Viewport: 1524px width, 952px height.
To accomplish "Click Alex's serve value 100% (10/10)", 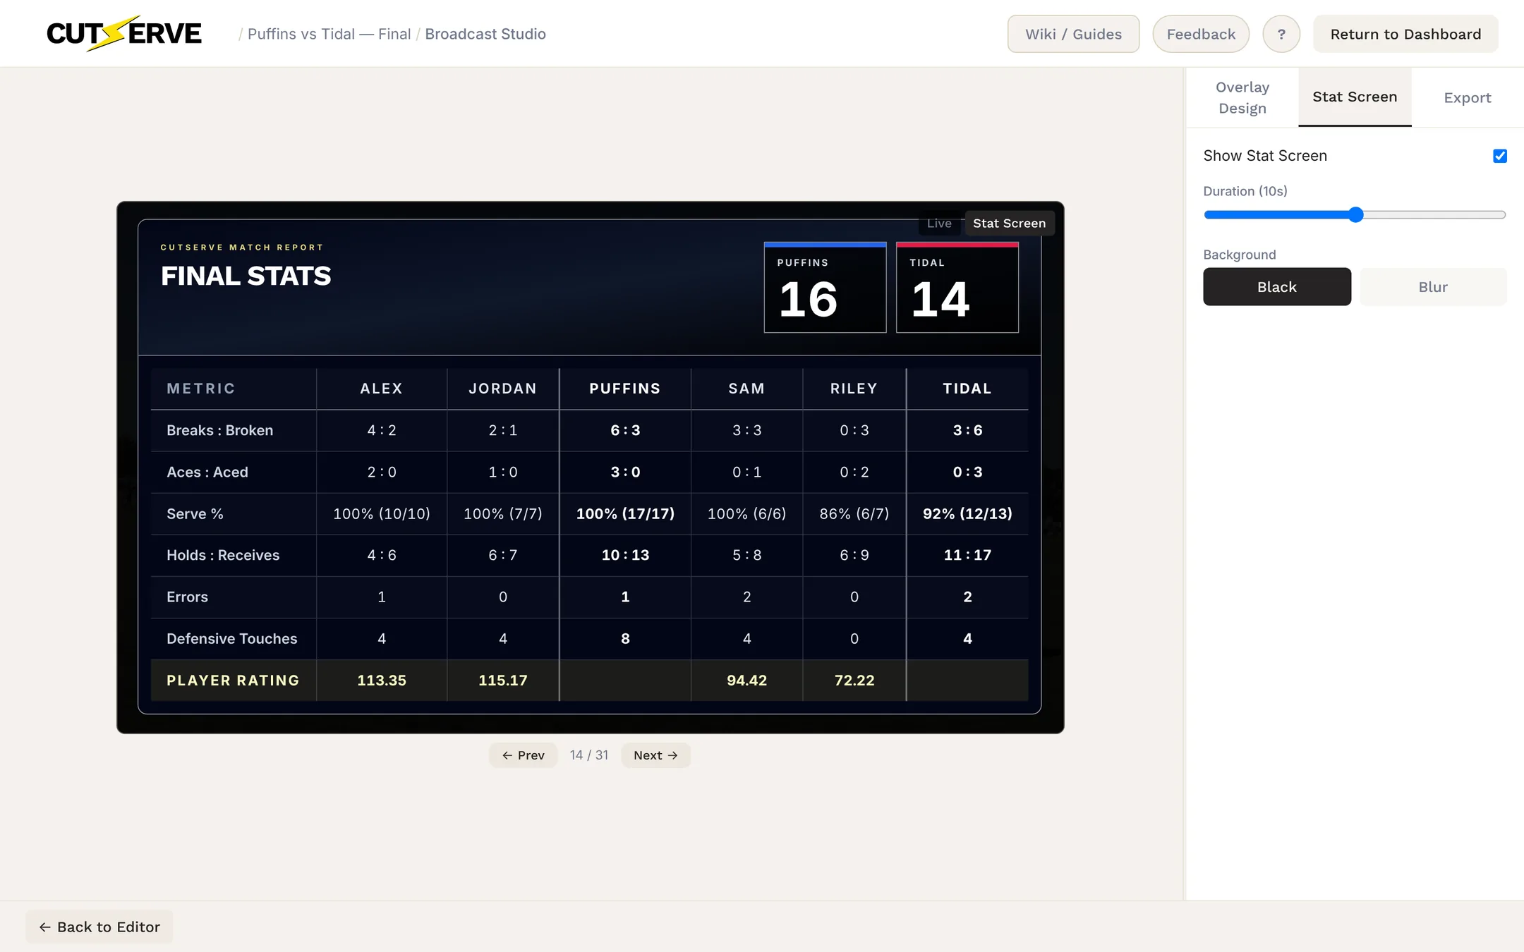I will coord(382,513).
